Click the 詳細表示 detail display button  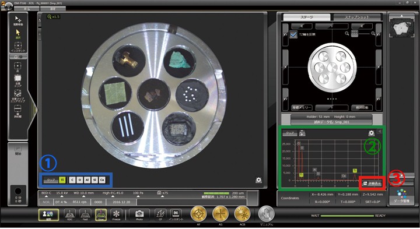pos(372,184)
